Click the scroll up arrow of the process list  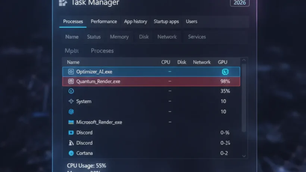pyautogui.click(x=244, y=60)
